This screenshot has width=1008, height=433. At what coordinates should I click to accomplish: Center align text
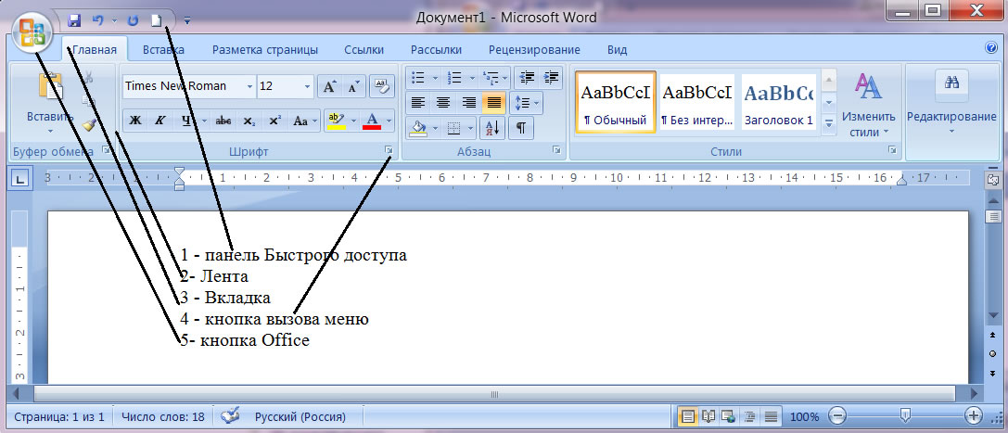tap(443, 102)
